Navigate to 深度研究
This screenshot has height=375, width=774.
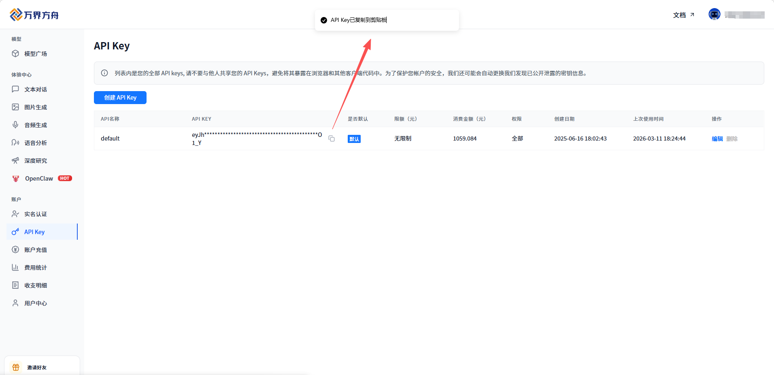[35, 161]
